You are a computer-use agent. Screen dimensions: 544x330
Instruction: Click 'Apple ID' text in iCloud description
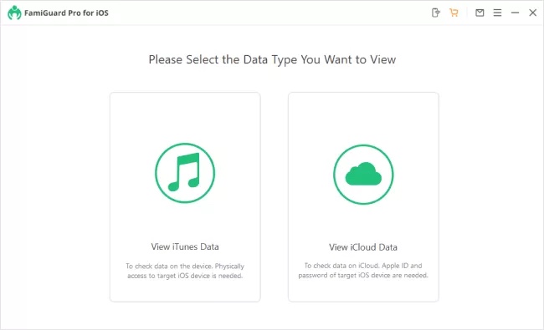[x=395, y=266]
